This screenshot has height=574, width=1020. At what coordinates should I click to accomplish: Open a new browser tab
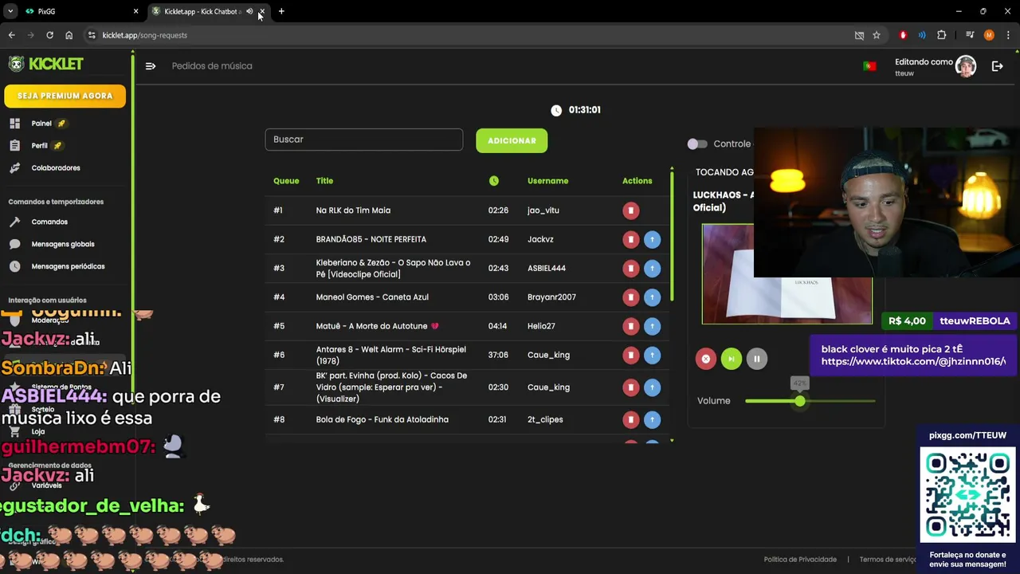[x=281, y=11]
